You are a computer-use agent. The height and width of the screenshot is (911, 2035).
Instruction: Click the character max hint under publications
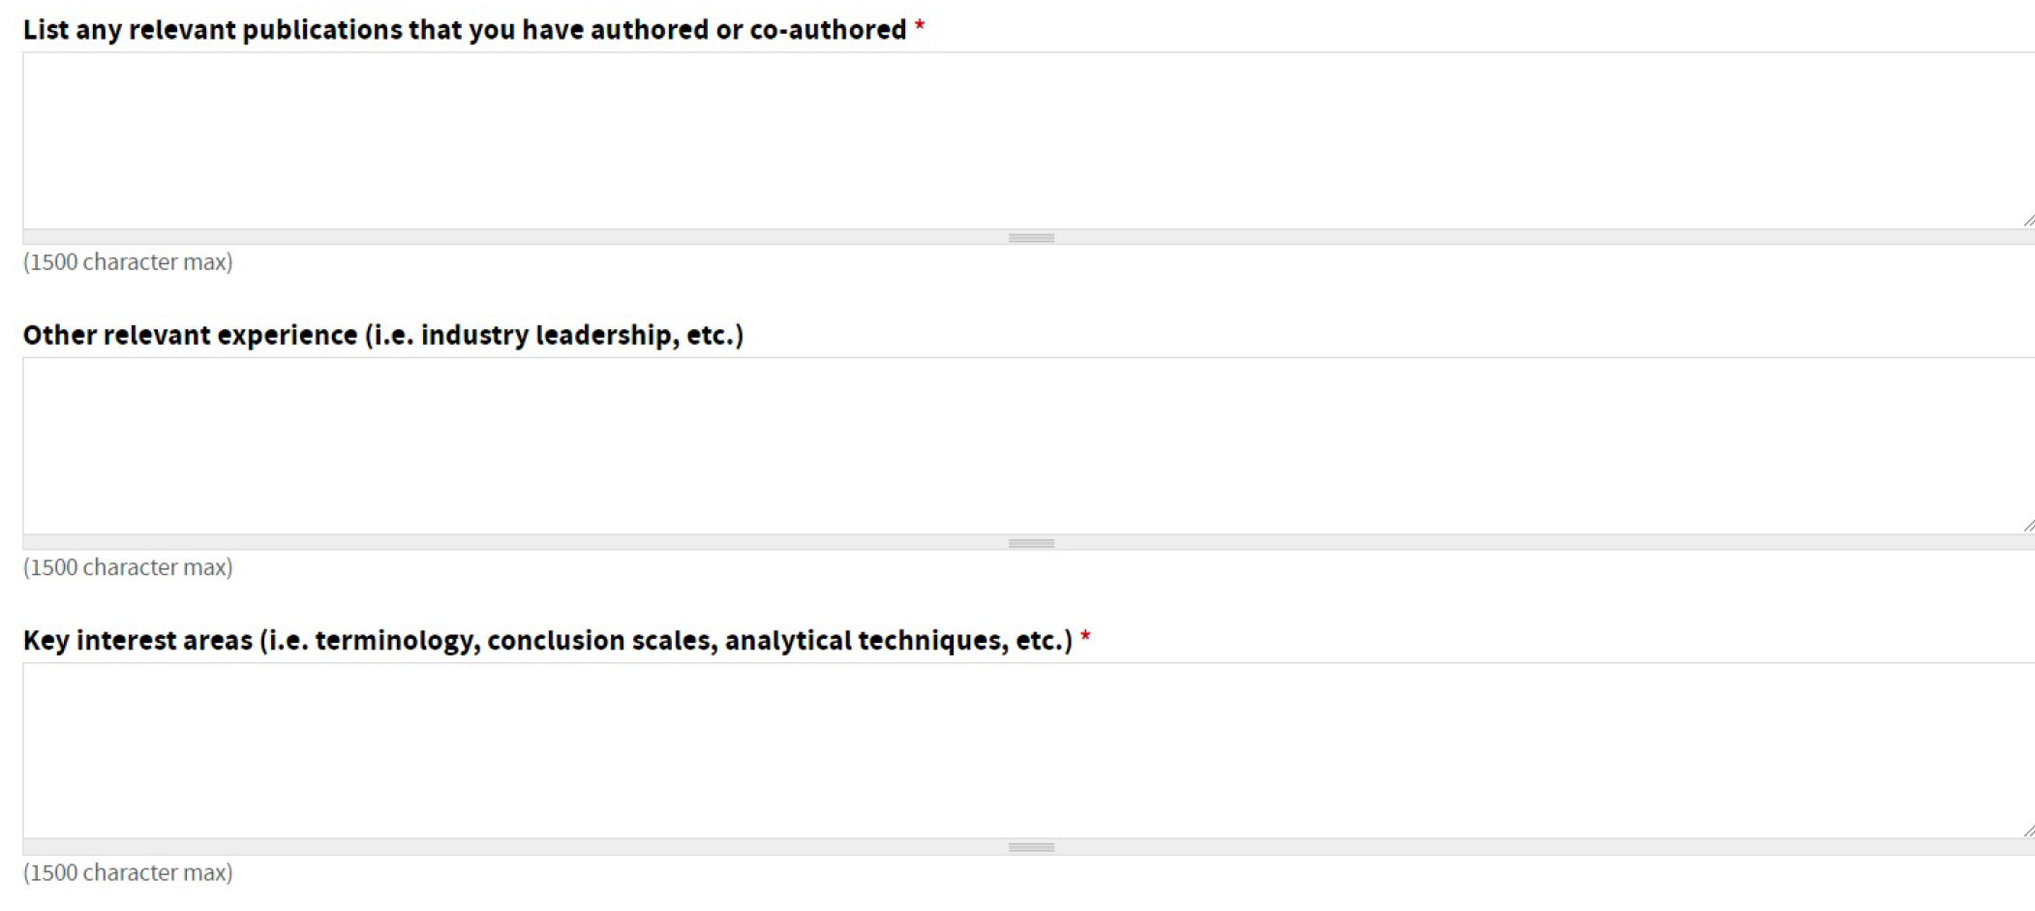(128, 262)
